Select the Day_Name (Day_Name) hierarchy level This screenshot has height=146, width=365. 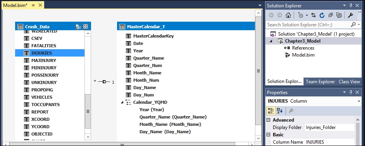pos(165,132)
